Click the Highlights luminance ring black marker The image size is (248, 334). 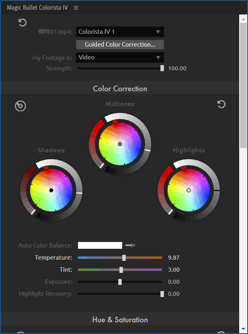217,190
